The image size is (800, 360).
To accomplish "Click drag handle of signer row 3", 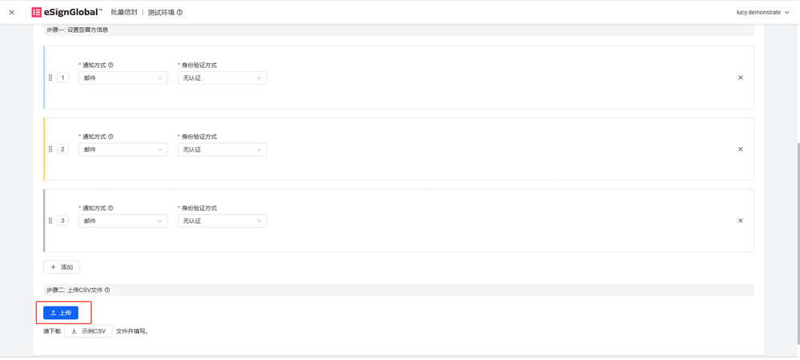I will 50,221.
